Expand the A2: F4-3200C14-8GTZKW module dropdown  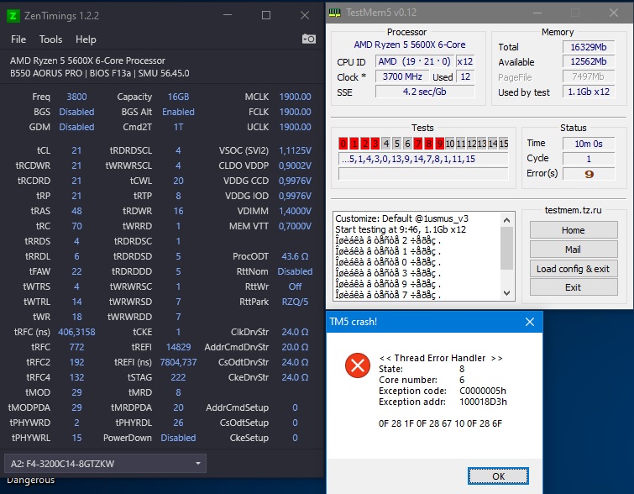pos(105,464)
